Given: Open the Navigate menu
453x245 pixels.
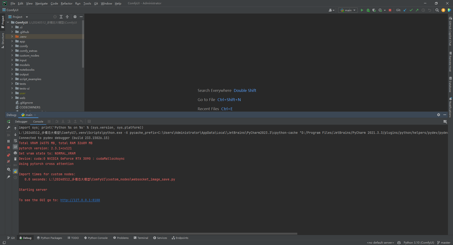Looking at the screenshot, I should coord(41,3).
